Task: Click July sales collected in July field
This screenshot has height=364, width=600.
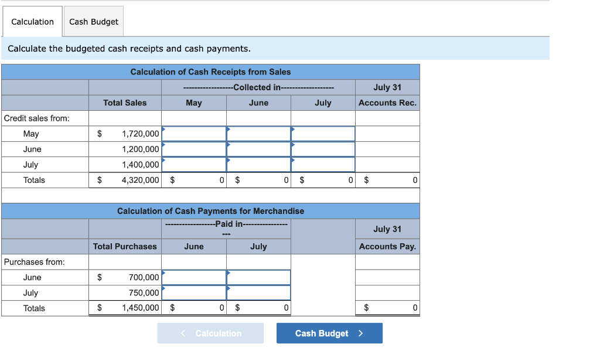Action: pos(323,165)
